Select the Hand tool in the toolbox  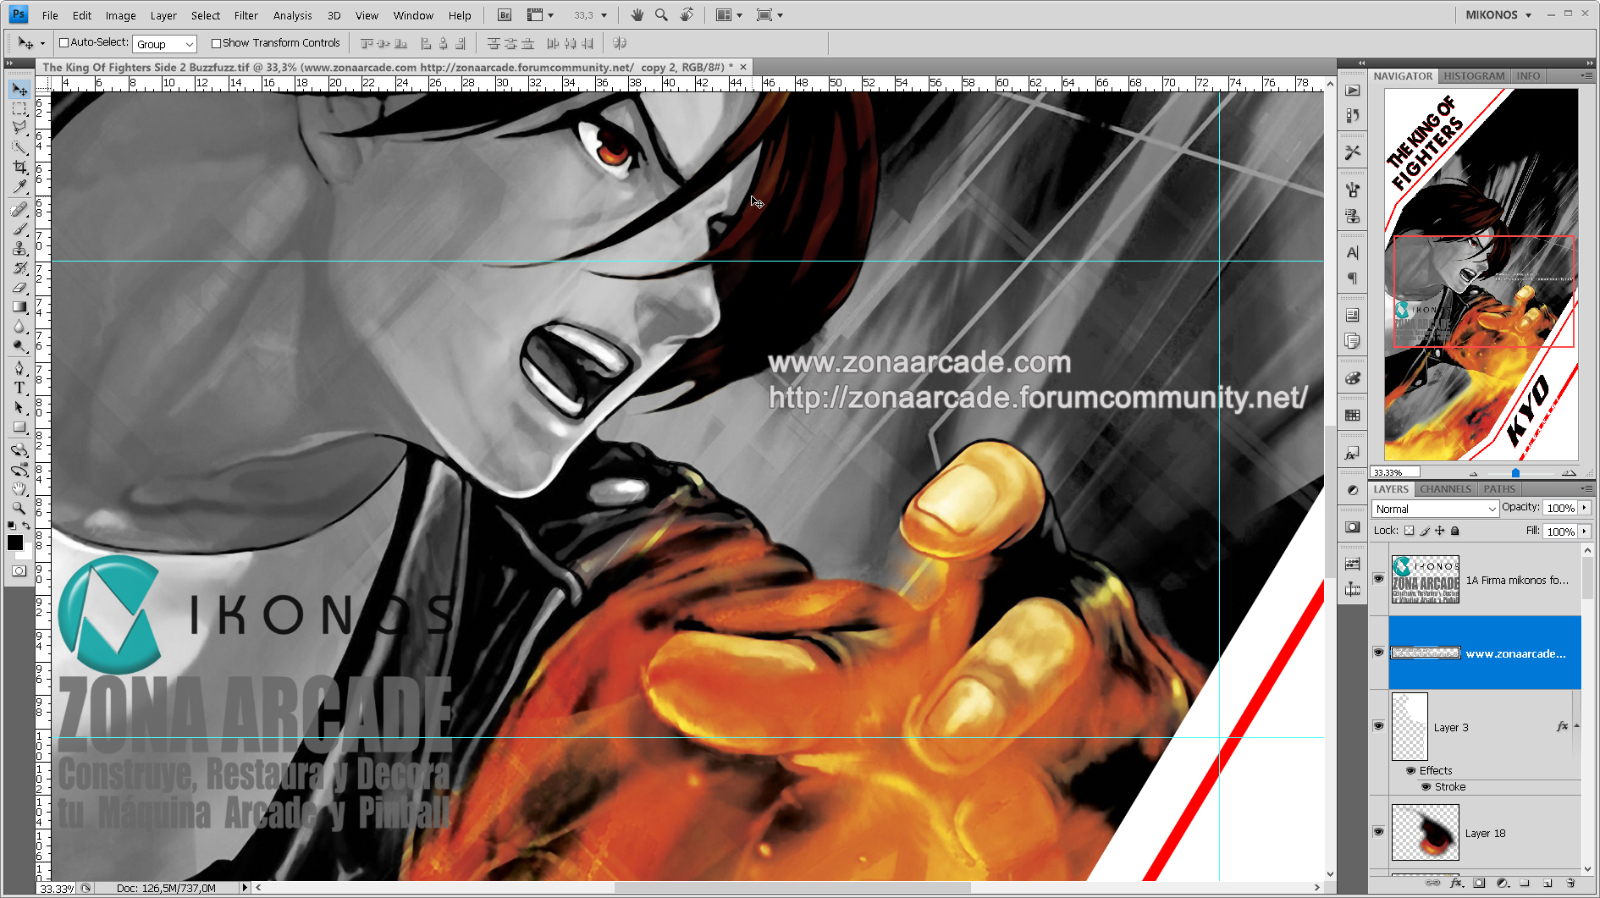click(x=19, y=488)
